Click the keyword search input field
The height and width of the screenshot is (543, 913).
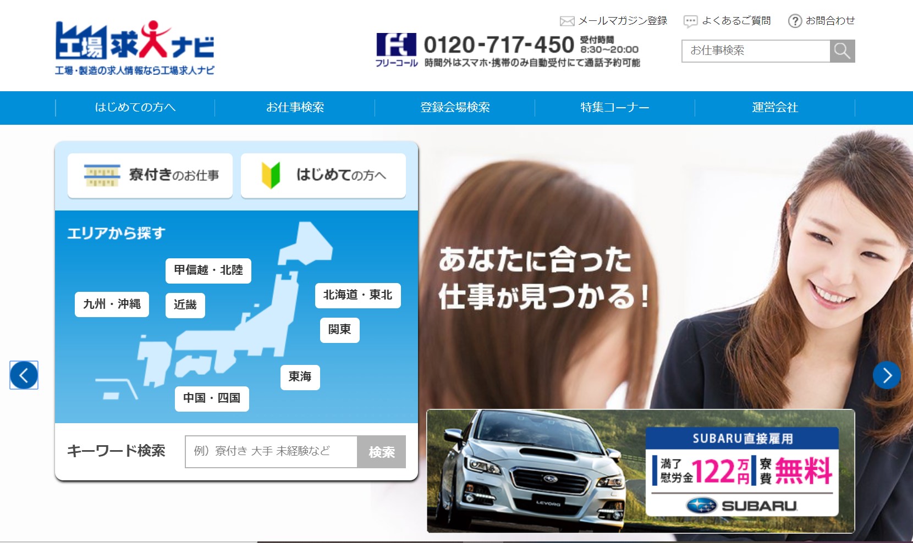(x=271, y=452)
